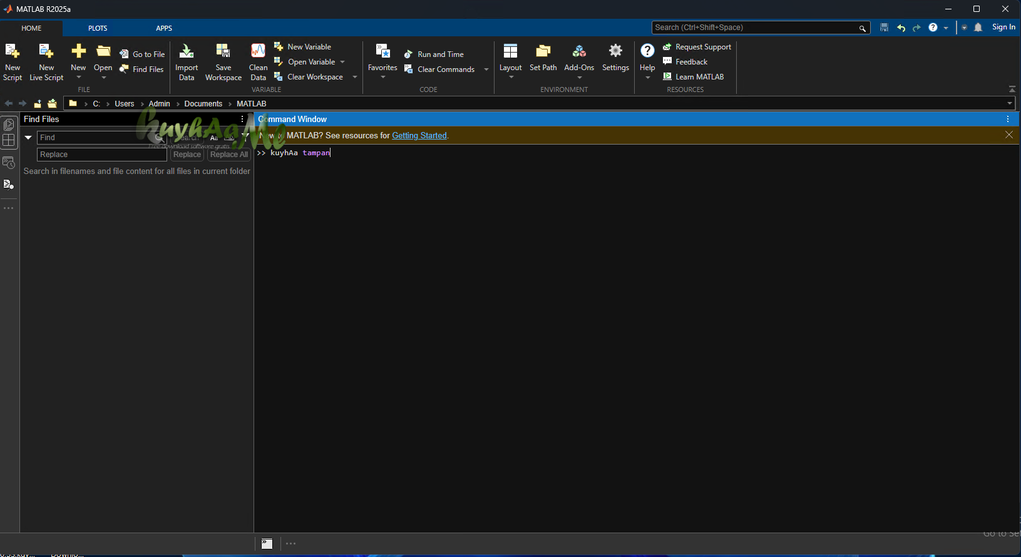Expand the Favorites dropdown
This screenshot has width=1021, height=557.
click(382, 78)
